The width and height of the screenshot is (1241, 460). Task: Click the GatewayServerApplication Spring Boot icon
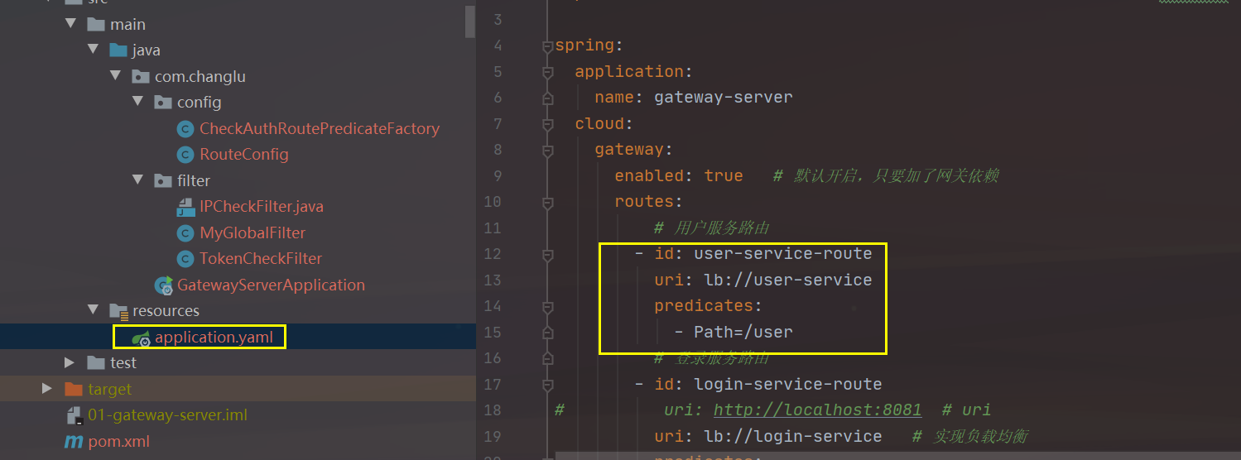pos(163,285)
